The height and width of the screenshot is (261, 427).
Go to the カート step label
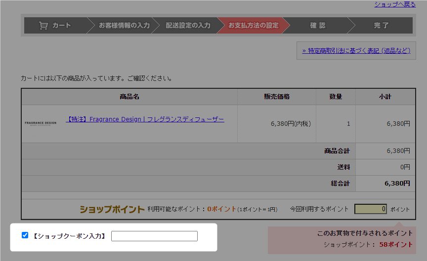[x=62, y=26]
